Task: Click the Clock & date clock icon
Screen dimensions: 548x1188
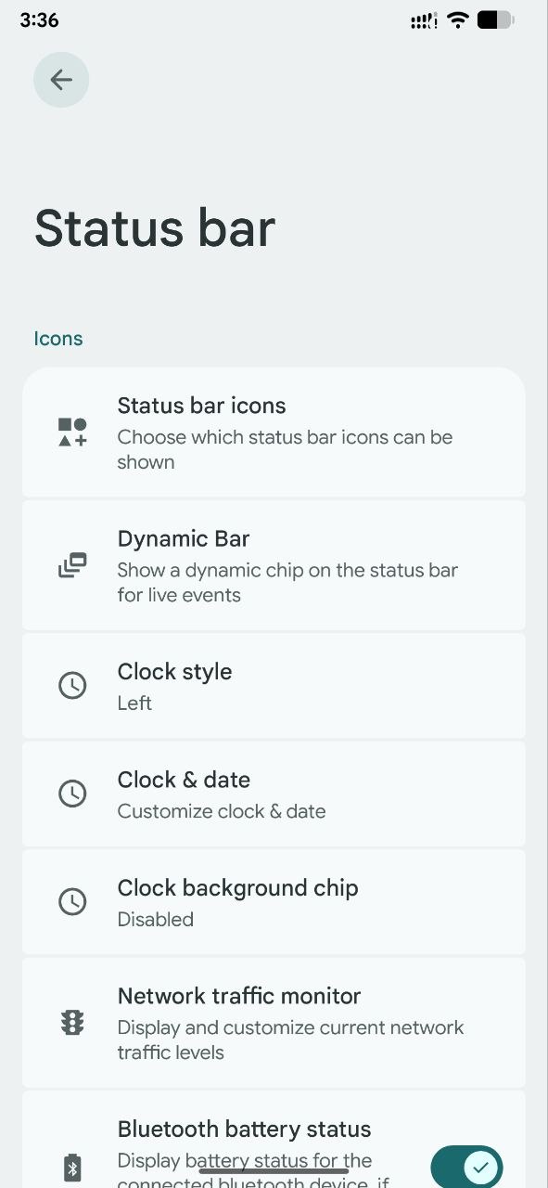Action: click(72, 794)
